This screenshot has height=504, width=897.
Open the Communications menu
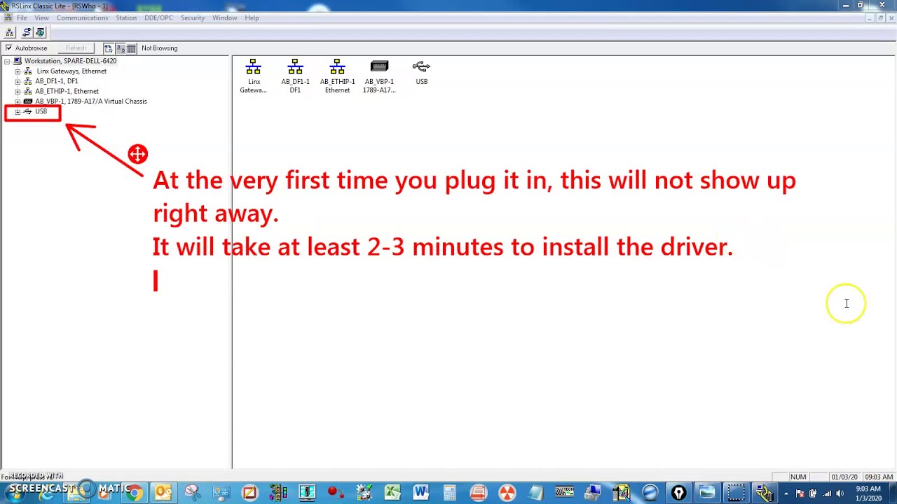82,17
